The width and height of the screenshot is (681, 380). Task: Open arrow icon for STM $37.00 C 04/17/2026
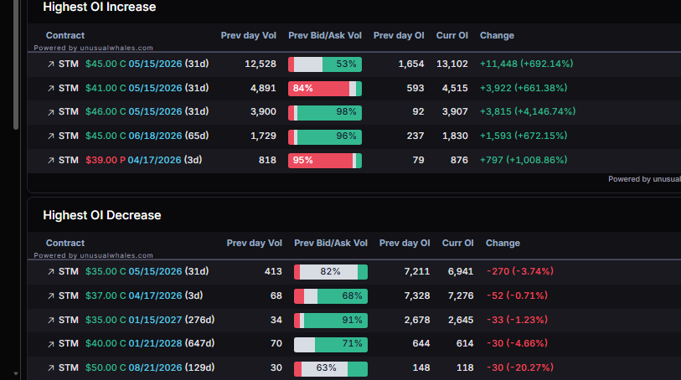tap(51, 295)
